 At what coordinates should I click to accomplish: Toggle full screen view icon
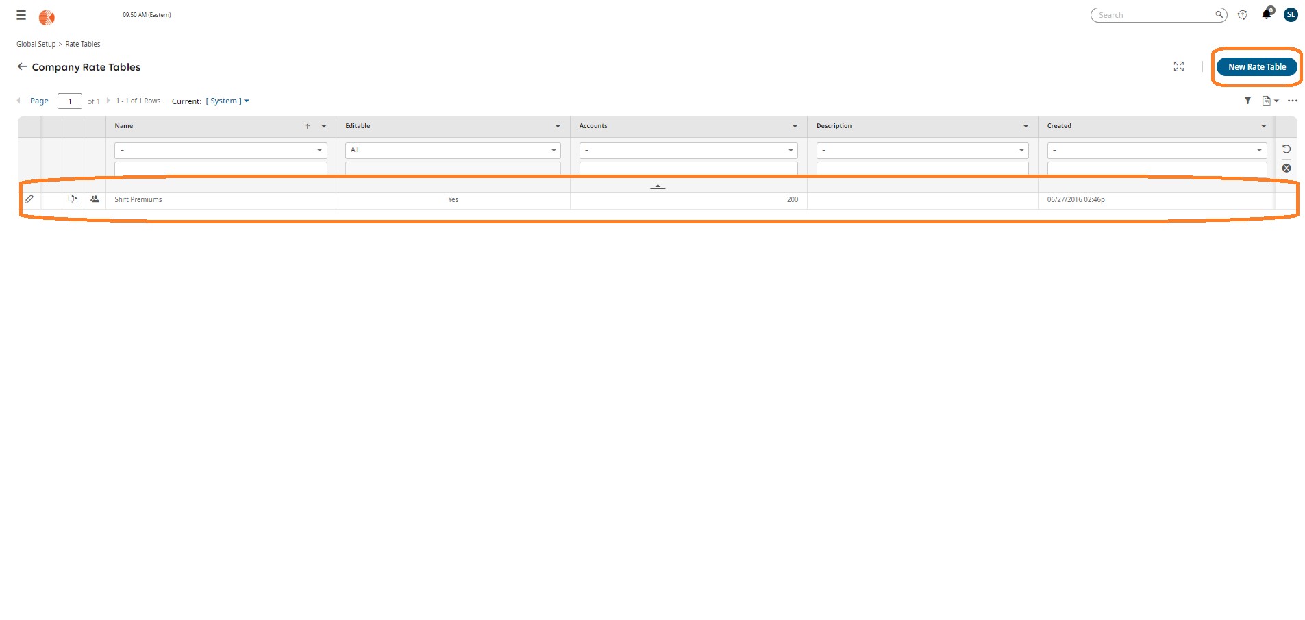[1178, 66]
